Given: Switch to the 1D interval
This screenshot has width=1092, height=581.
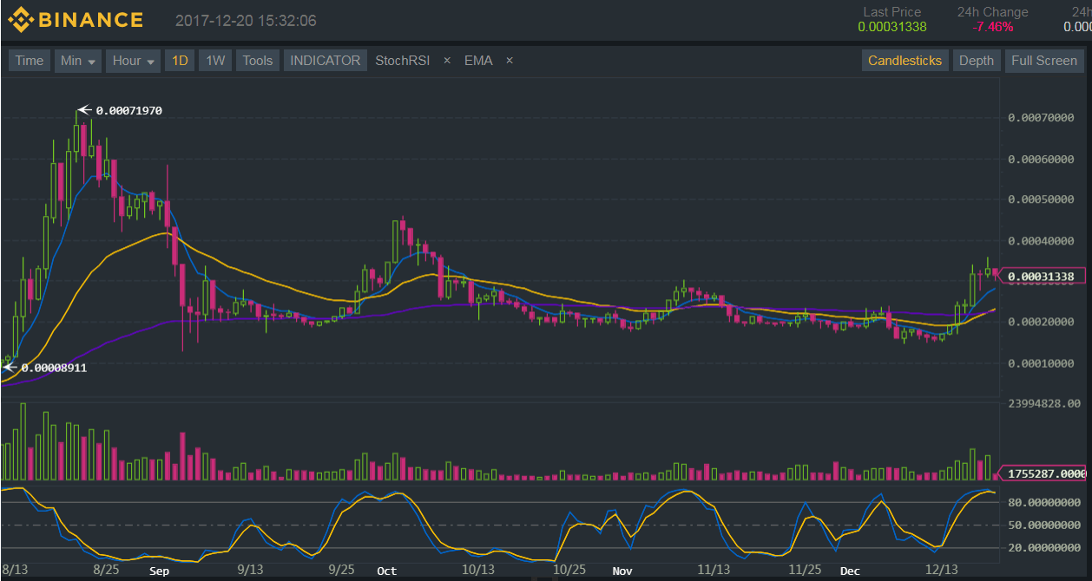Looking at the screenshot, I should pos(180,61).
